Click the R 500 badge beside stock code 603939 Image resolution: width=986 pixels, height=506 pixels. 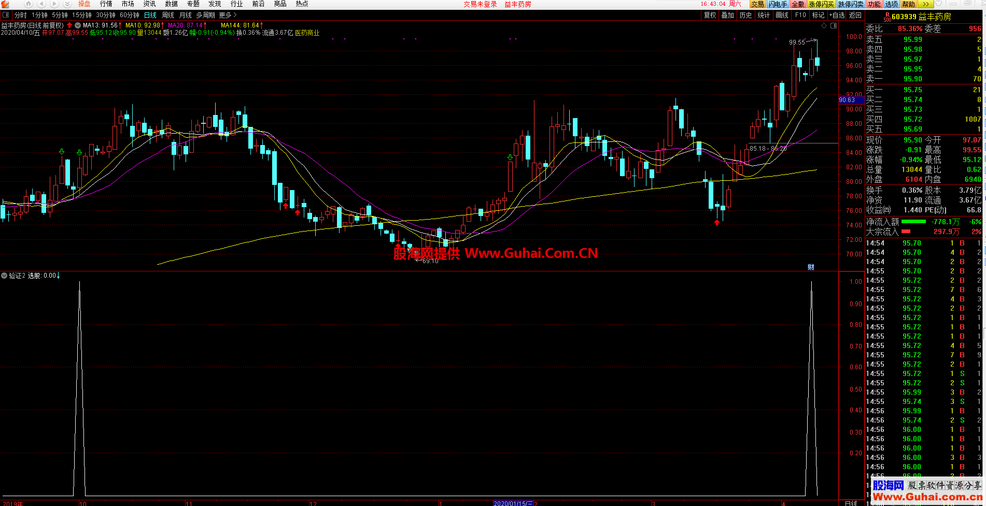point(887,17)
